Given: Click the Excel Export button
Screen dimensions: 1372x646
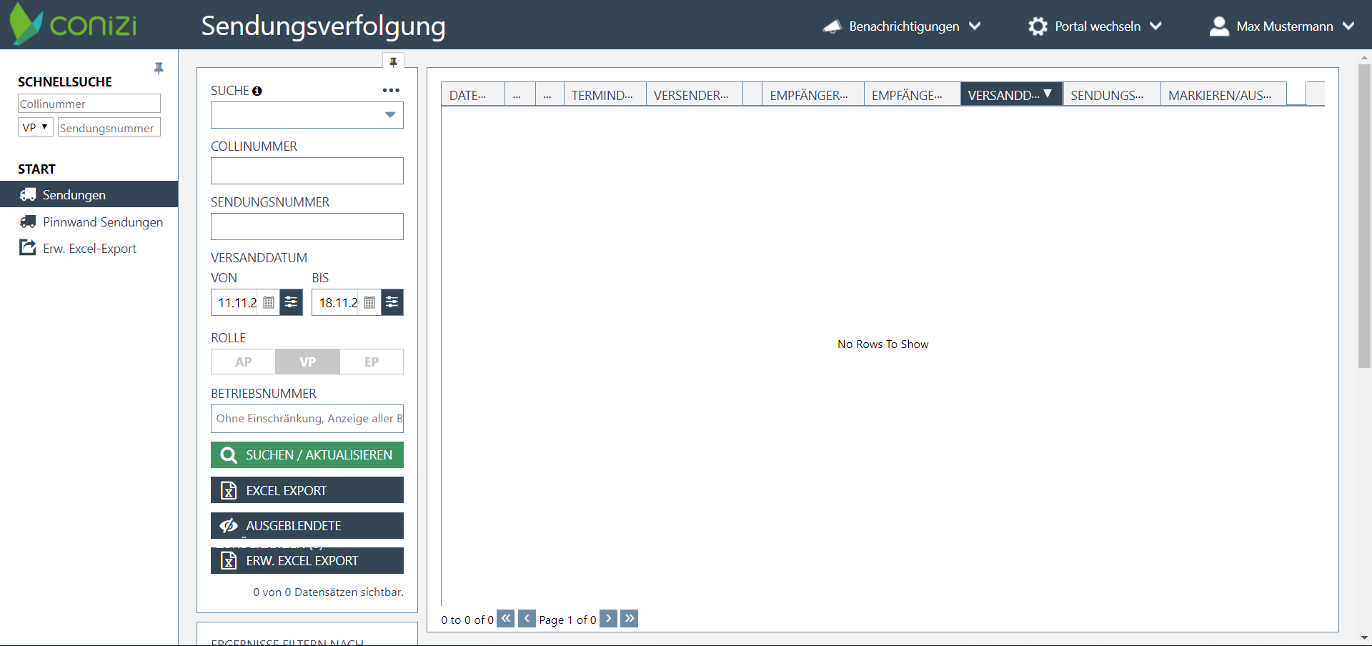Looking at the screenshot, I should (307, 490).
